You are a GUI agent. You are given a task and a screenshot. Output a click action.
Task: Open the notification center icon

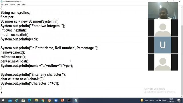[x=179, y=100]
